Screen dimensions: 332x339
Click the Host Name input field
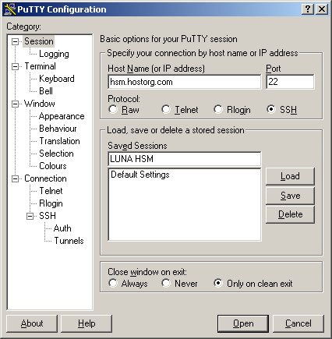185,82
